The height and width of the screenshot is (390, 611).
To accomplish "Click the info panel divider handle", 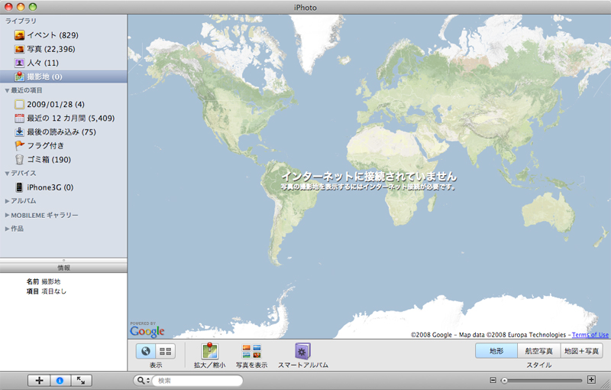I will point(63,260).
